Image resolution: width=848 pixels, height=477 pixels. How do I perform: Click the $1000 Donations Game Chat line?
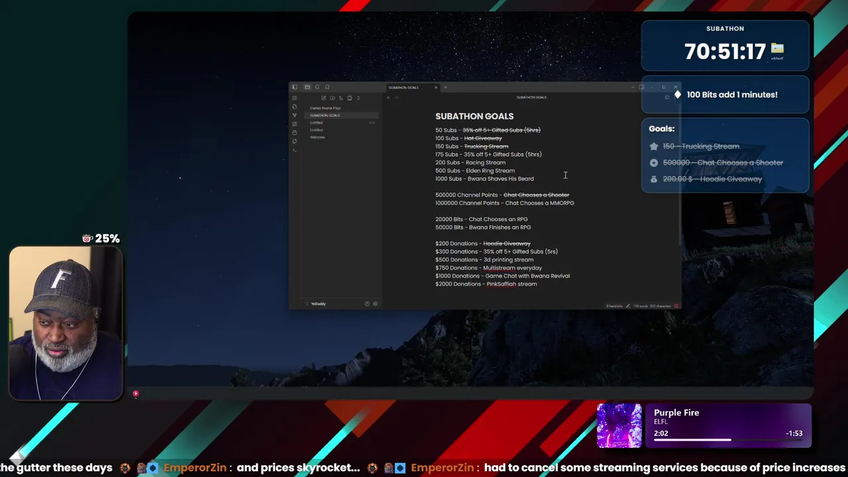pyautogui.click(x=502, y=276)
